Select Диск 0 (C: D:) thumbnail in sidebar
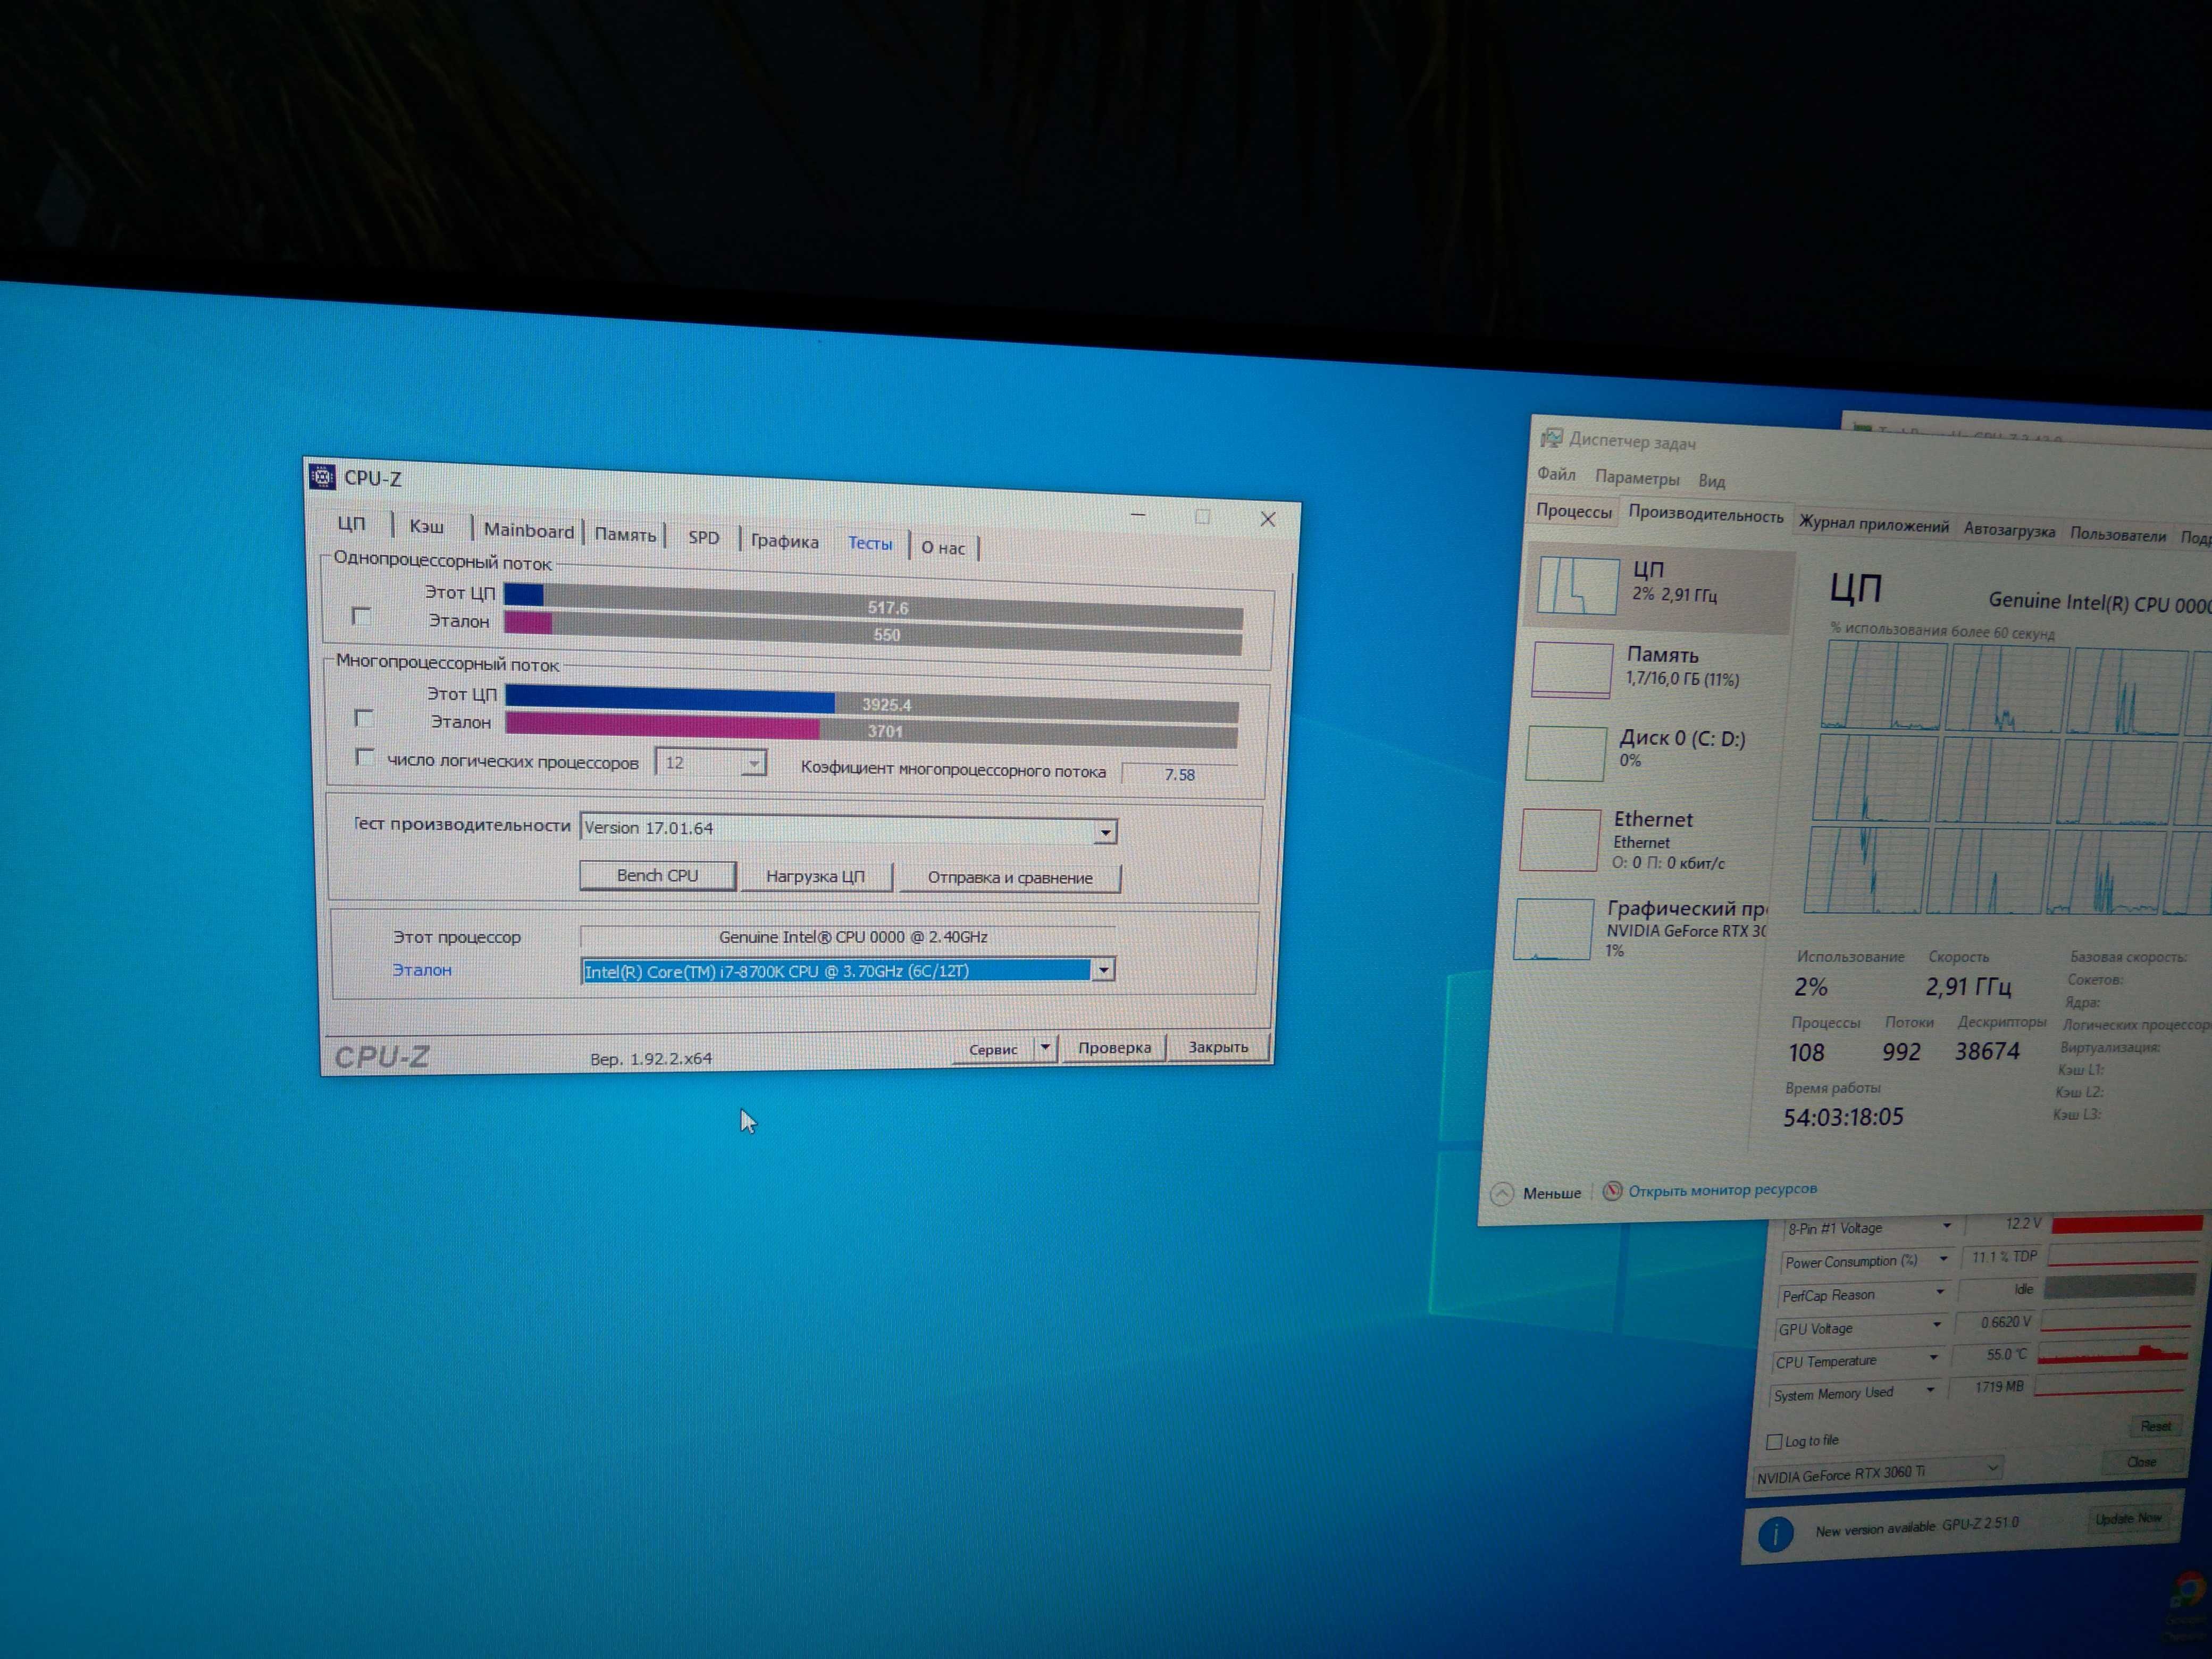2212x1659 pixels. tap(1566, 753)
